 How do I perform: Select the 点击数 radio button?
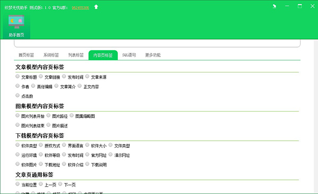(x=17, y=95)
